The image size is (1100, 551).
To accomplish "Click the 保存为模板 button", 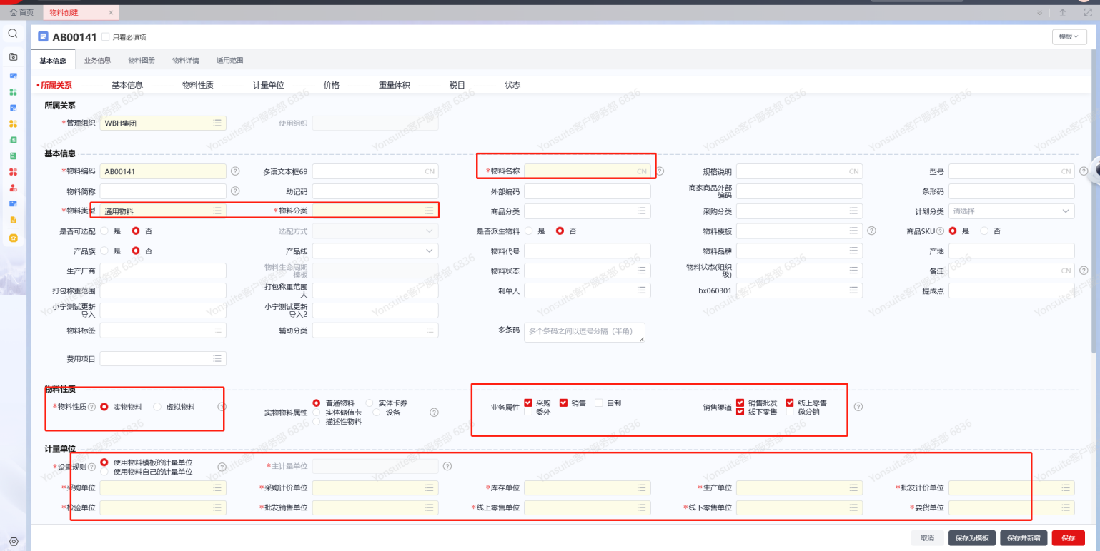I will pyautogui.click(x=971, y=538).
